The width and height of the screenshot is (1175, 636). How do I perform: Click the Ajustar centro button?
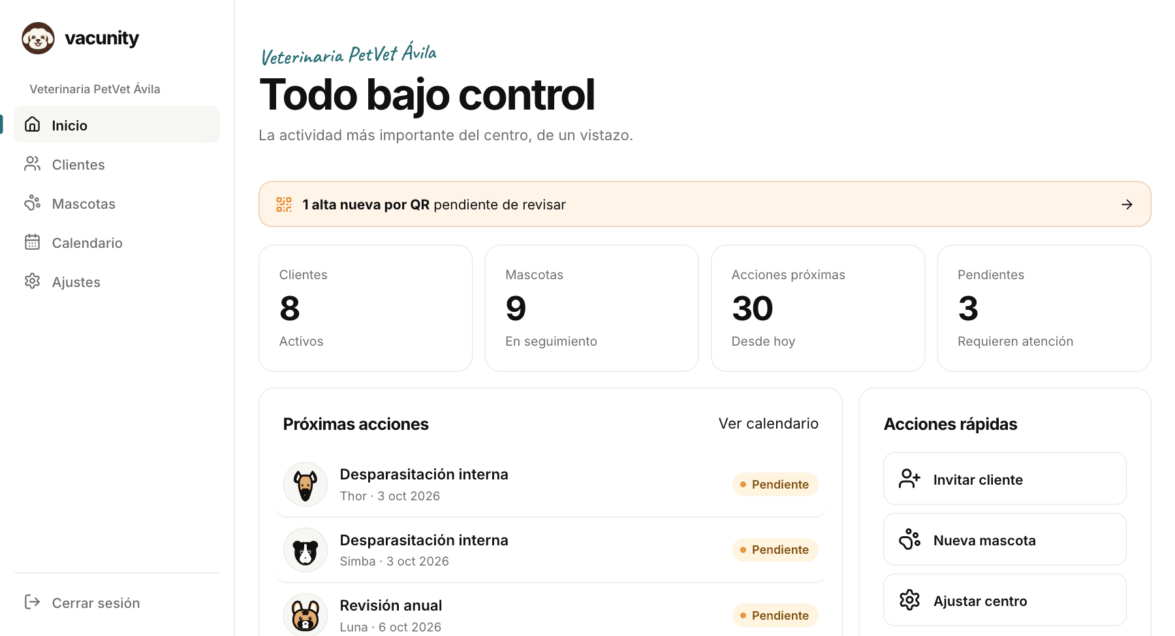point(1005,600)
